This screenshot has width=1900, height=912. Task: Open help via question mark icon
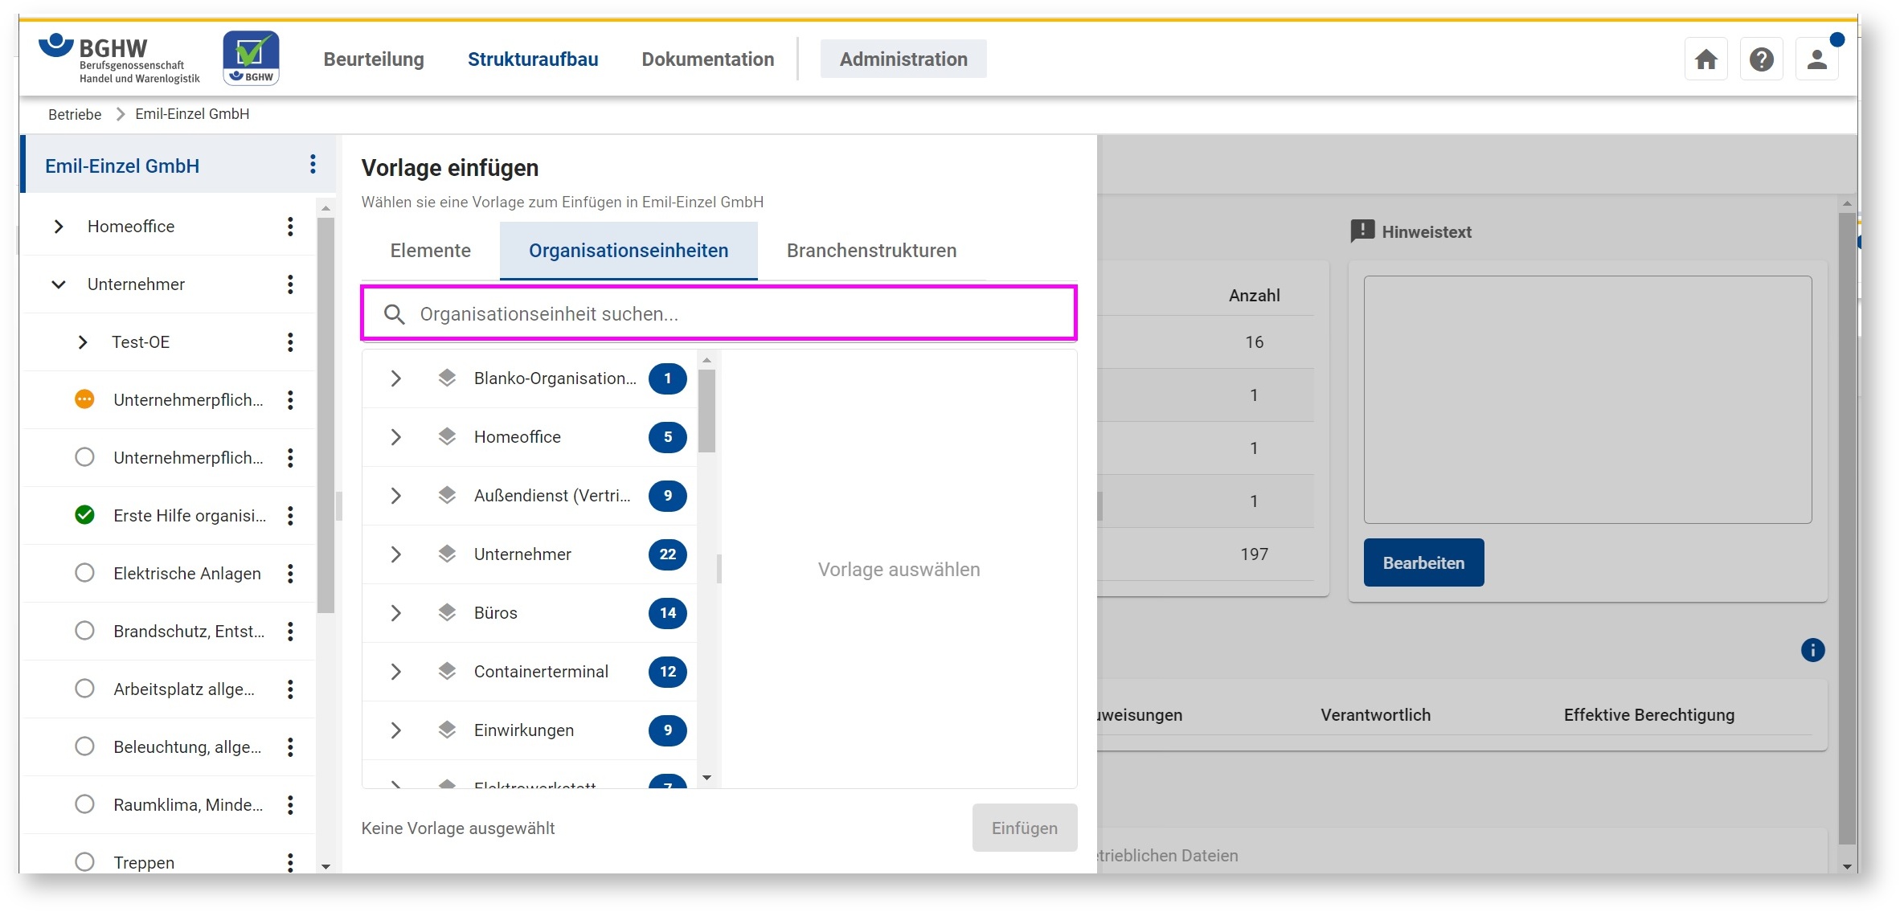point(1761,59)
